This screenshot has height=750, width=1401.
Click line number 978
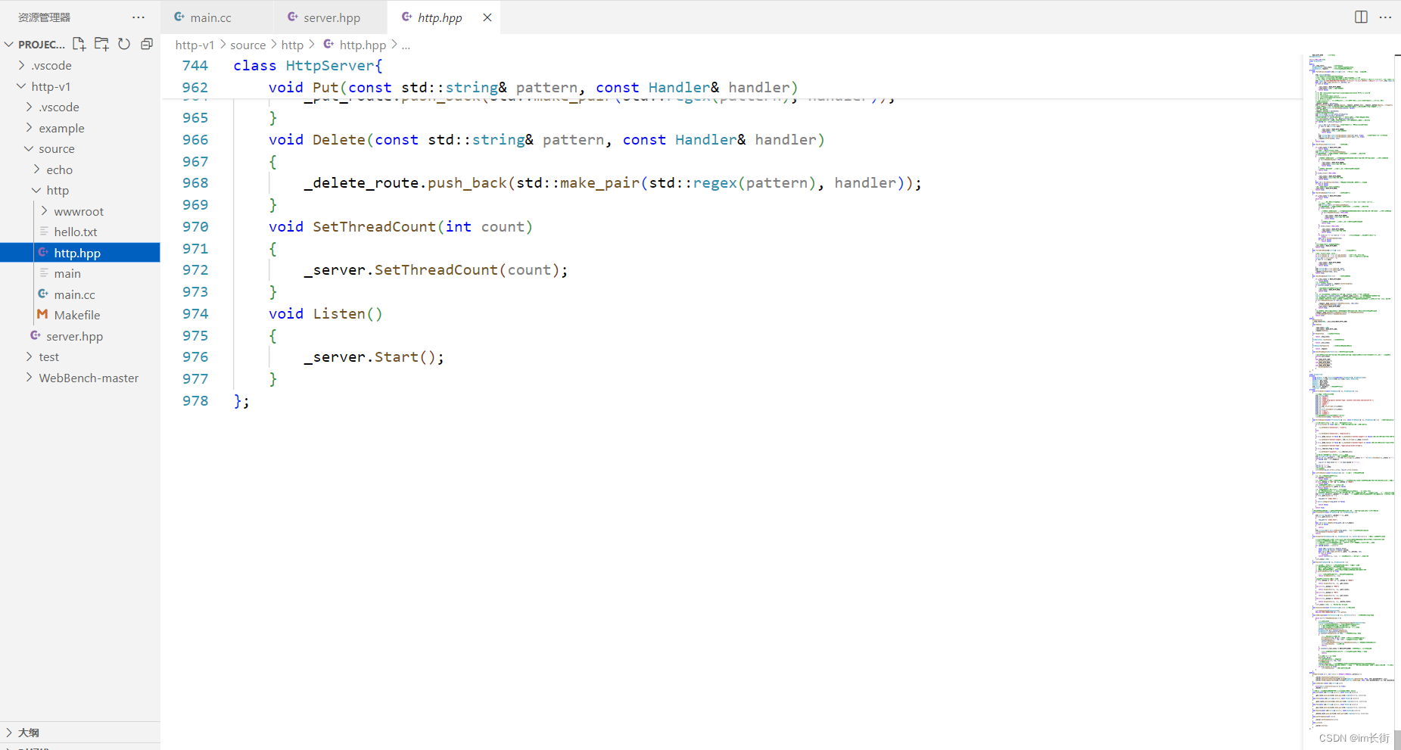[195, 401]
